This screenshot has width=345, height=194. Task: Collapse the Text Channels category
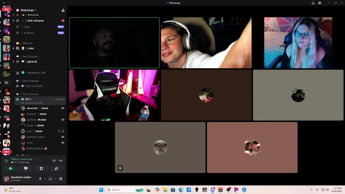(x=31, y=56)
